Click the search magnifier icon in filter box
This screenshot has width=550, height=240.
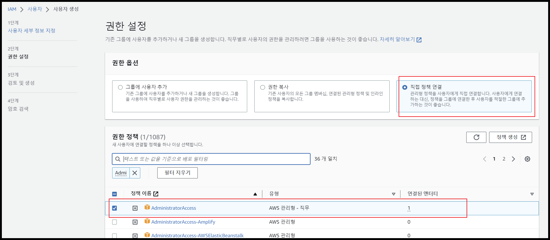[x=118, y=159]
